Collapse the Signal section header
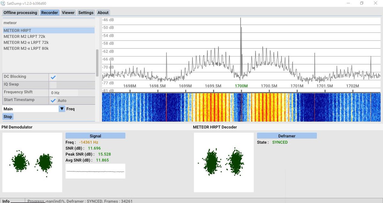Image resolution: width=383 pixels, height=203 pixels. point(95,136)
